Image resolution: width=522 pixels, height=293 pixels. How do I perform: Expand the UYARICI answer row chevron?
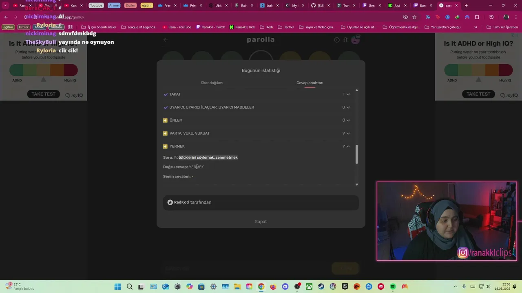(348, 107)
